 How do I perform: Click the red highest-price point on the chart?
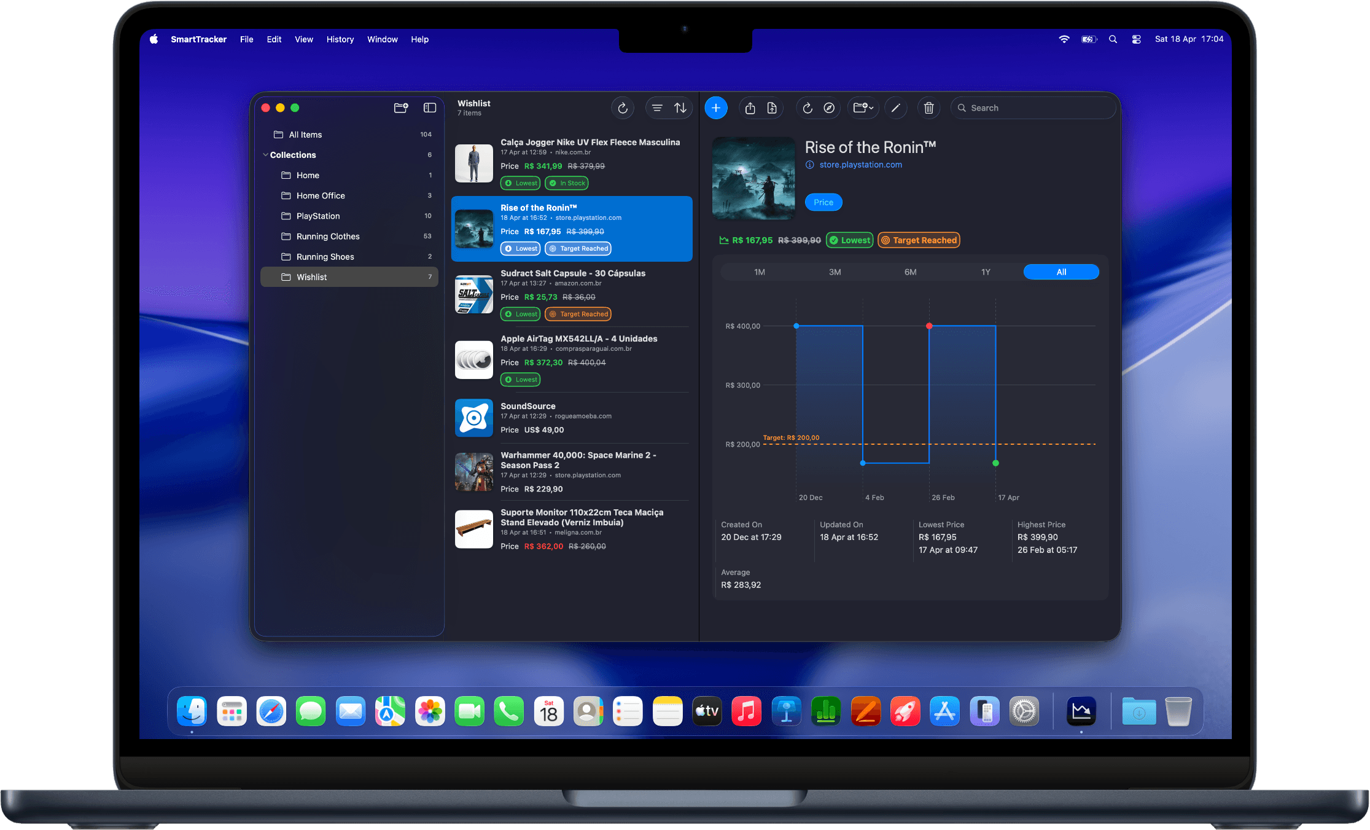[x=929, y=326]
